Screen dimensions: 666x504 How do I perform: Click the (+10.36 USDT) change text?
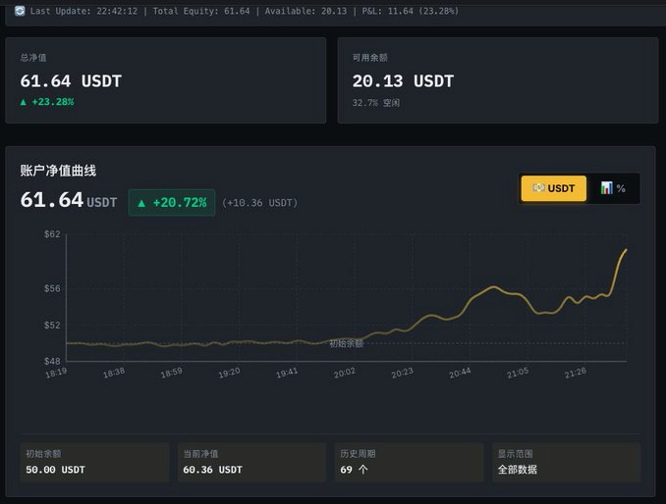pos(259,203)
